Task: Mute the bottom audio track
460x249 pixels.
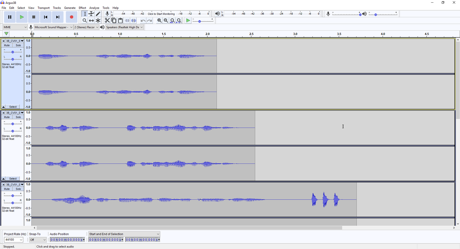Action: click(7, 189)
